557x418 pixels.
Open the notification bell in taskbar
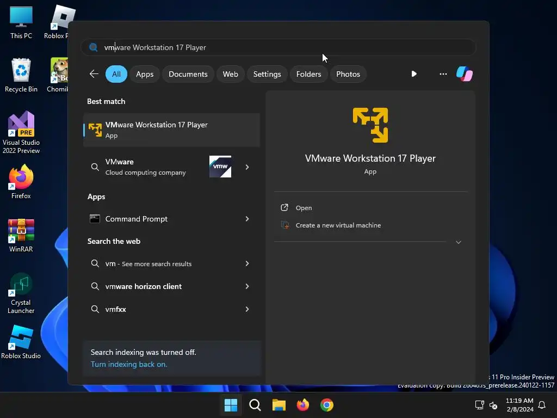click(x=542, y=405)
